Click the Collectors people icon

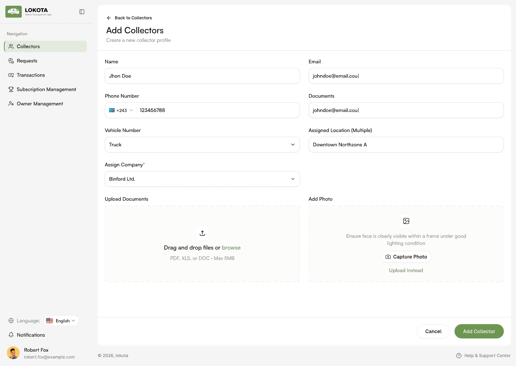11,47
